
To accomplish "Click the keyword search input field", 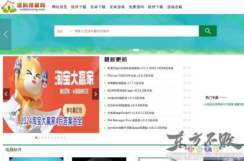I will pos(136,31).
